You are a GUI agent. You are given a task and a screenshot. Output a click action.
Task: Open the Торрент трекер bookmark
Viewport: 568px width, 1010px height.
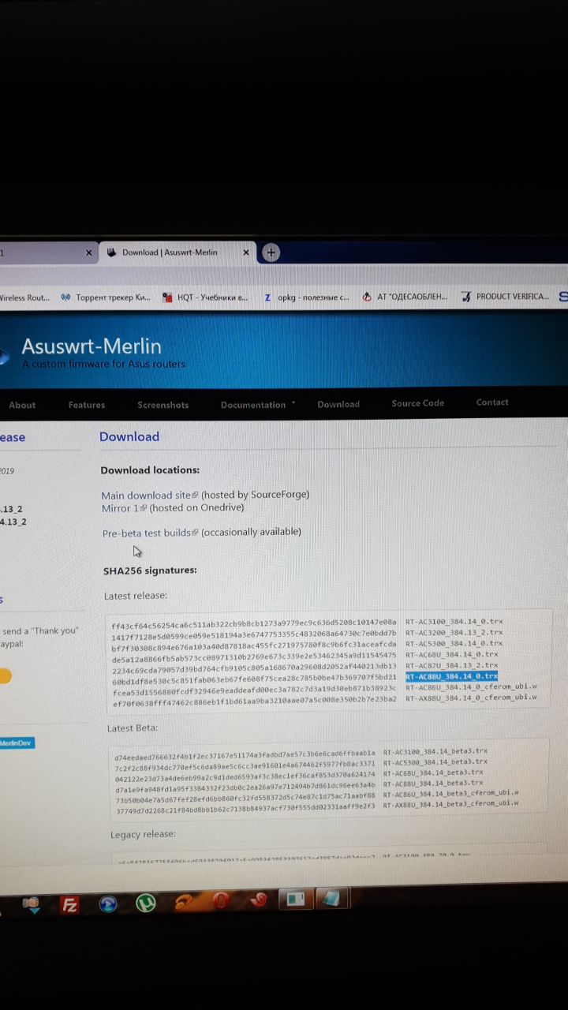(105, 297)
